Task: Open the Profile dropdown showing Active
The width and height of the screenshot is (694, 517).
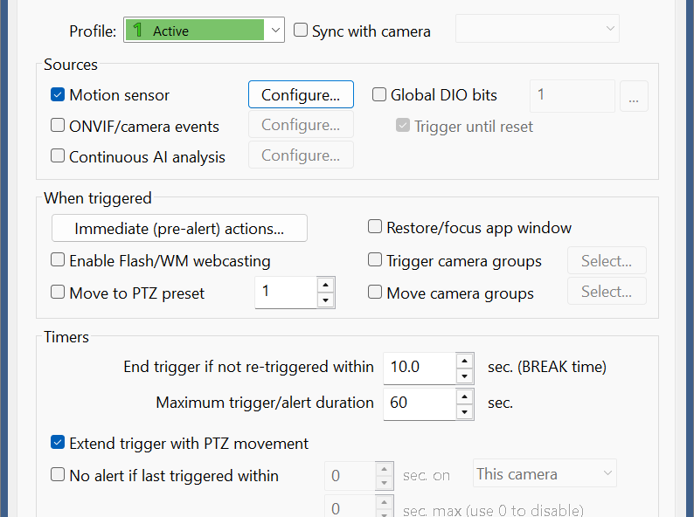Action: tap(204, 30)
